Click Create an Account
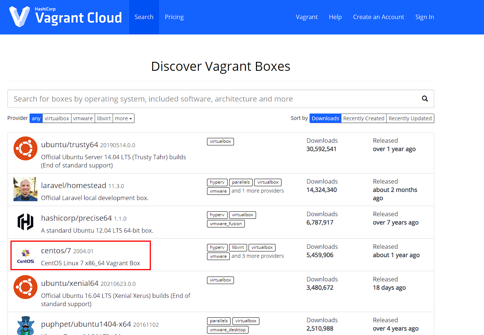The image size is (484, 335). pyautogui.click(x=378, y=17)
